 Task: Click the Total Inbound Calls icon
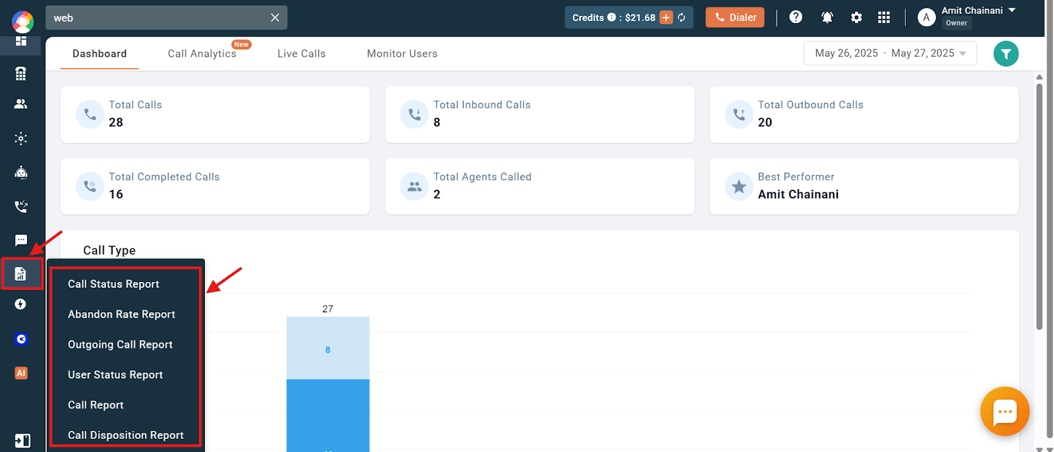pyautogui.click(x=414, y=115)
